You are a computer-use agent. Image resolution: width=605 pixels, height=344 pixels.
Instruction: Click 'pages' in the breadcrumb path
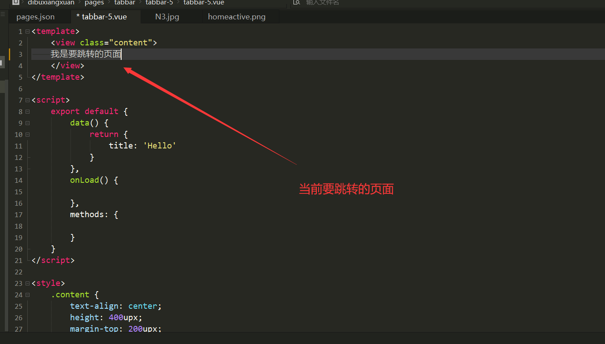coord(94,3)
